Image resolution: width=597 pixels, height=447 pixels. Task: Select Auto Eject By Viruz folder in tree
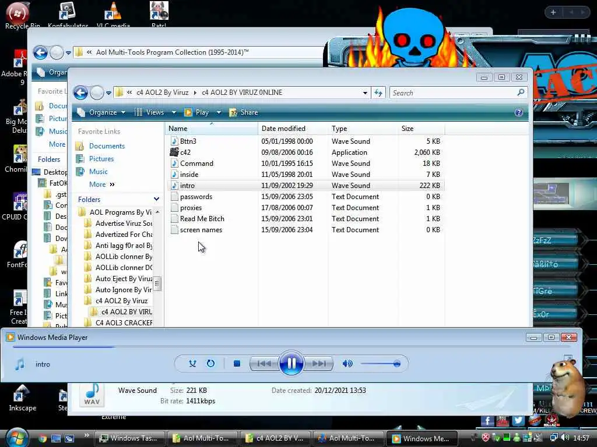pos(124,279)
